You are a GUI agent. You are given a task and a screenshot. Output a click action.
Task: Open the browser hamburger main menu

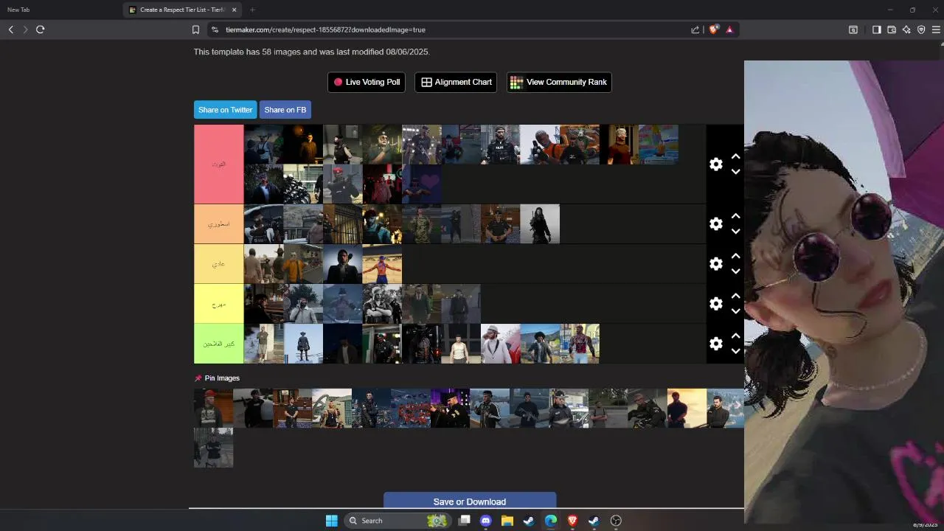pos(936,29)
